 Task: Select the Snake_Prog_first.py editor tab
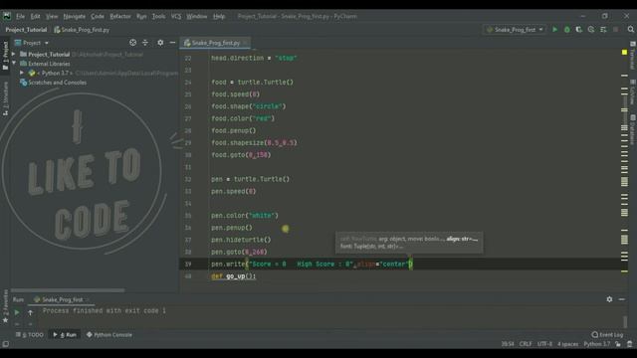[215, 43]
